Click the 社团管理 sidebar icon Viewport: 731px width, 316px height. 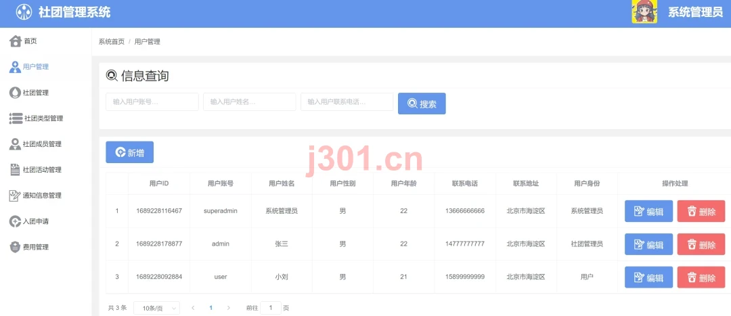pos(15,93)
